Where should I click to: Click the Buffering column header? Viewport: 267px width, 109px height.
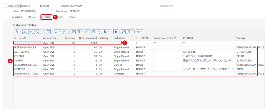105,38
